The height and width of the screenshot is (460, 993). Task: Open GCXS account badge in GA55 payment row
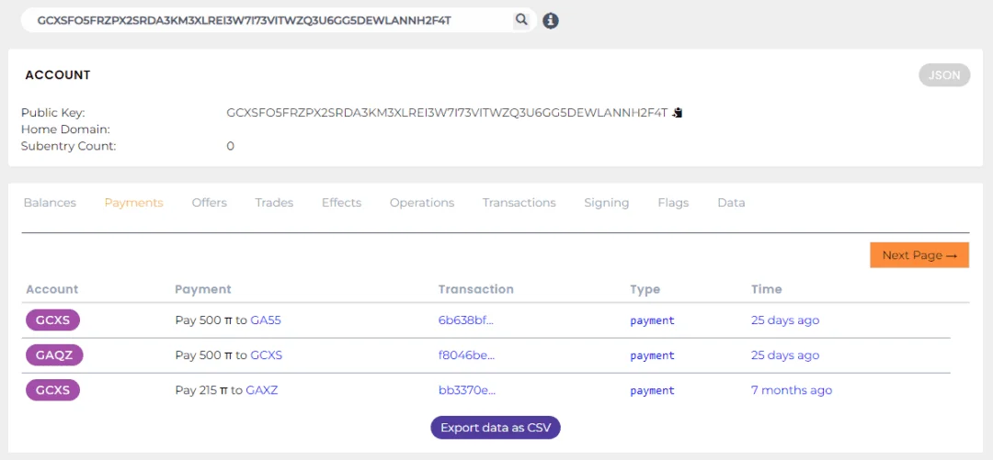(52, 320)
